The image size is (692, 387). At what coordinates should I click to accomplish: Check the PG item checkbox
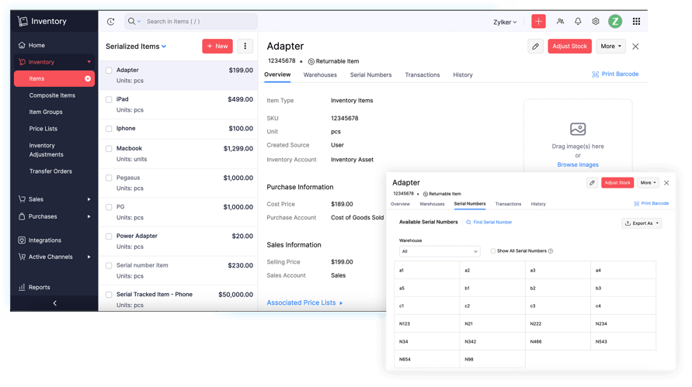(109, 207)
